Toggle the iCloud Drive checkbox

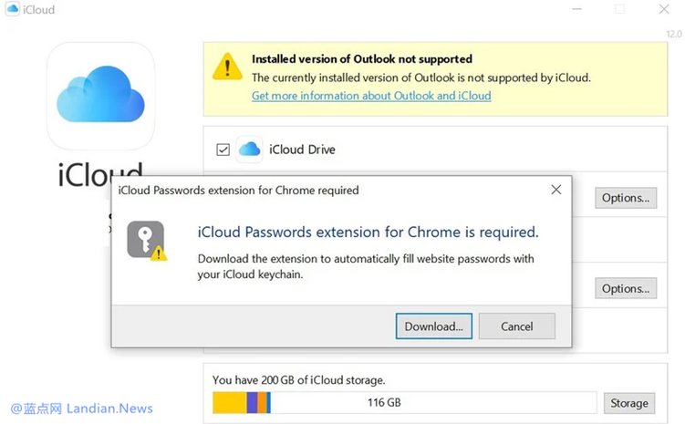click(223, 150)
